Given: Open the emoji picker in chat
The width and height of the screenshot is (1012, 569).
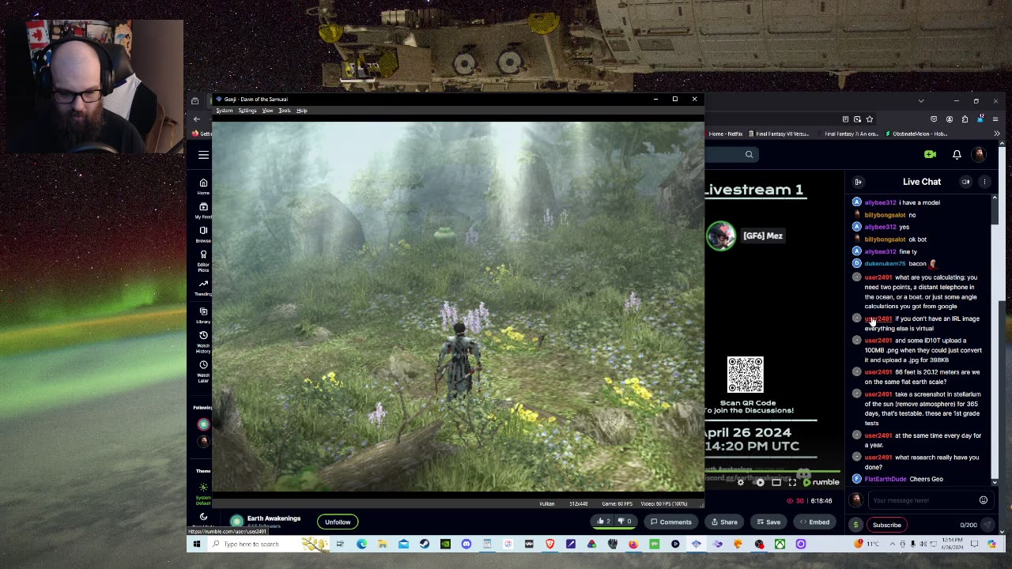Looking at the screenshot, I should (x=984, y=500).
